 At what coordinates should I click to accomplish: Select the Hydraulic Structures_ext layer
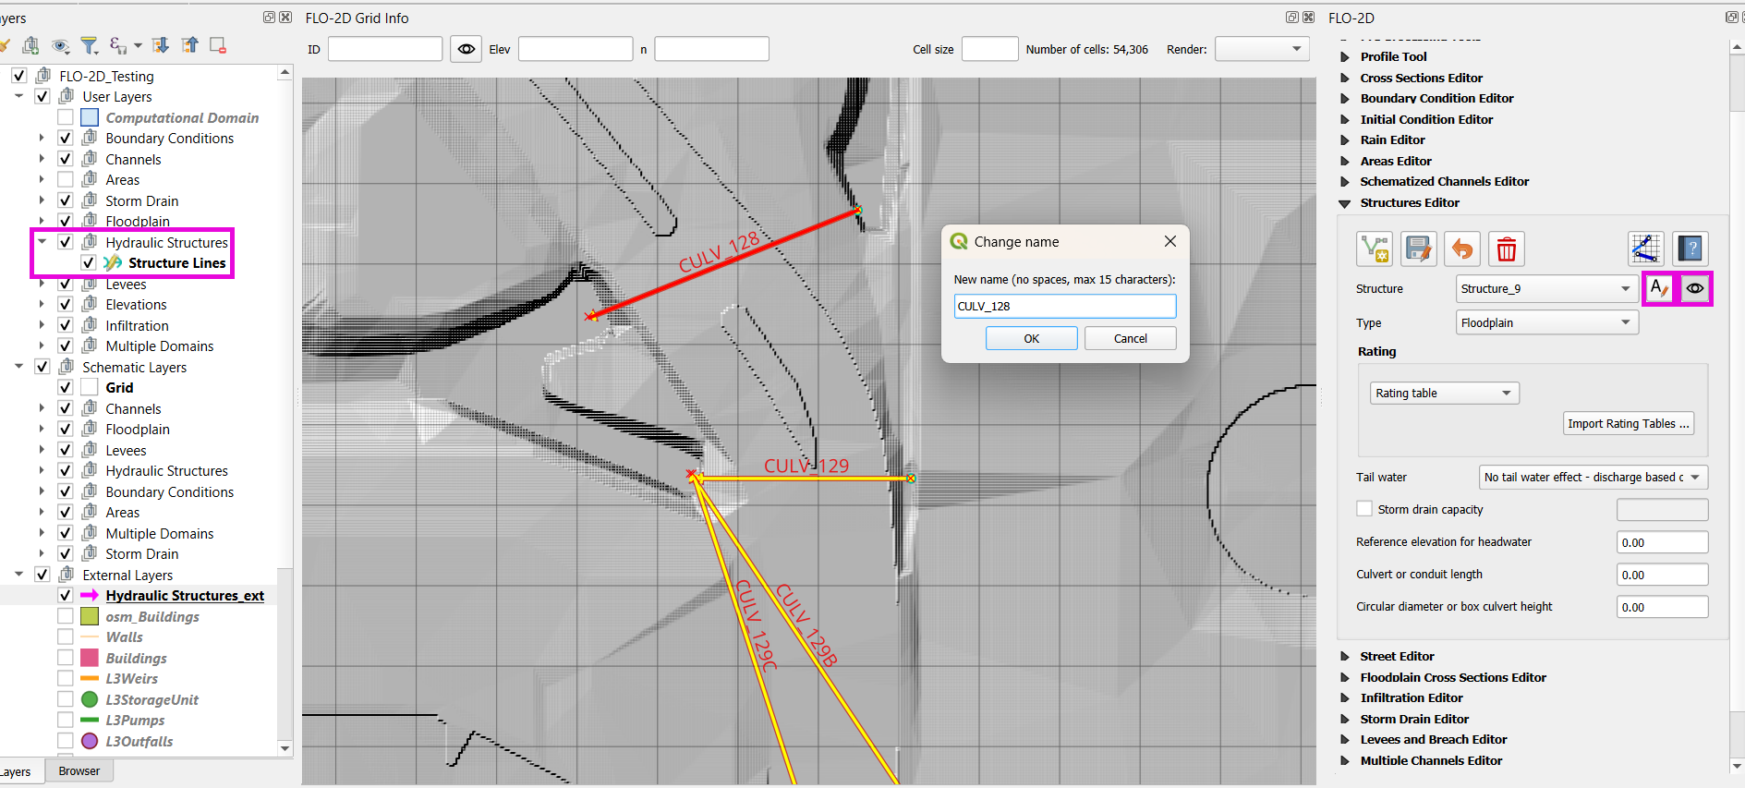tap(185, 596)
